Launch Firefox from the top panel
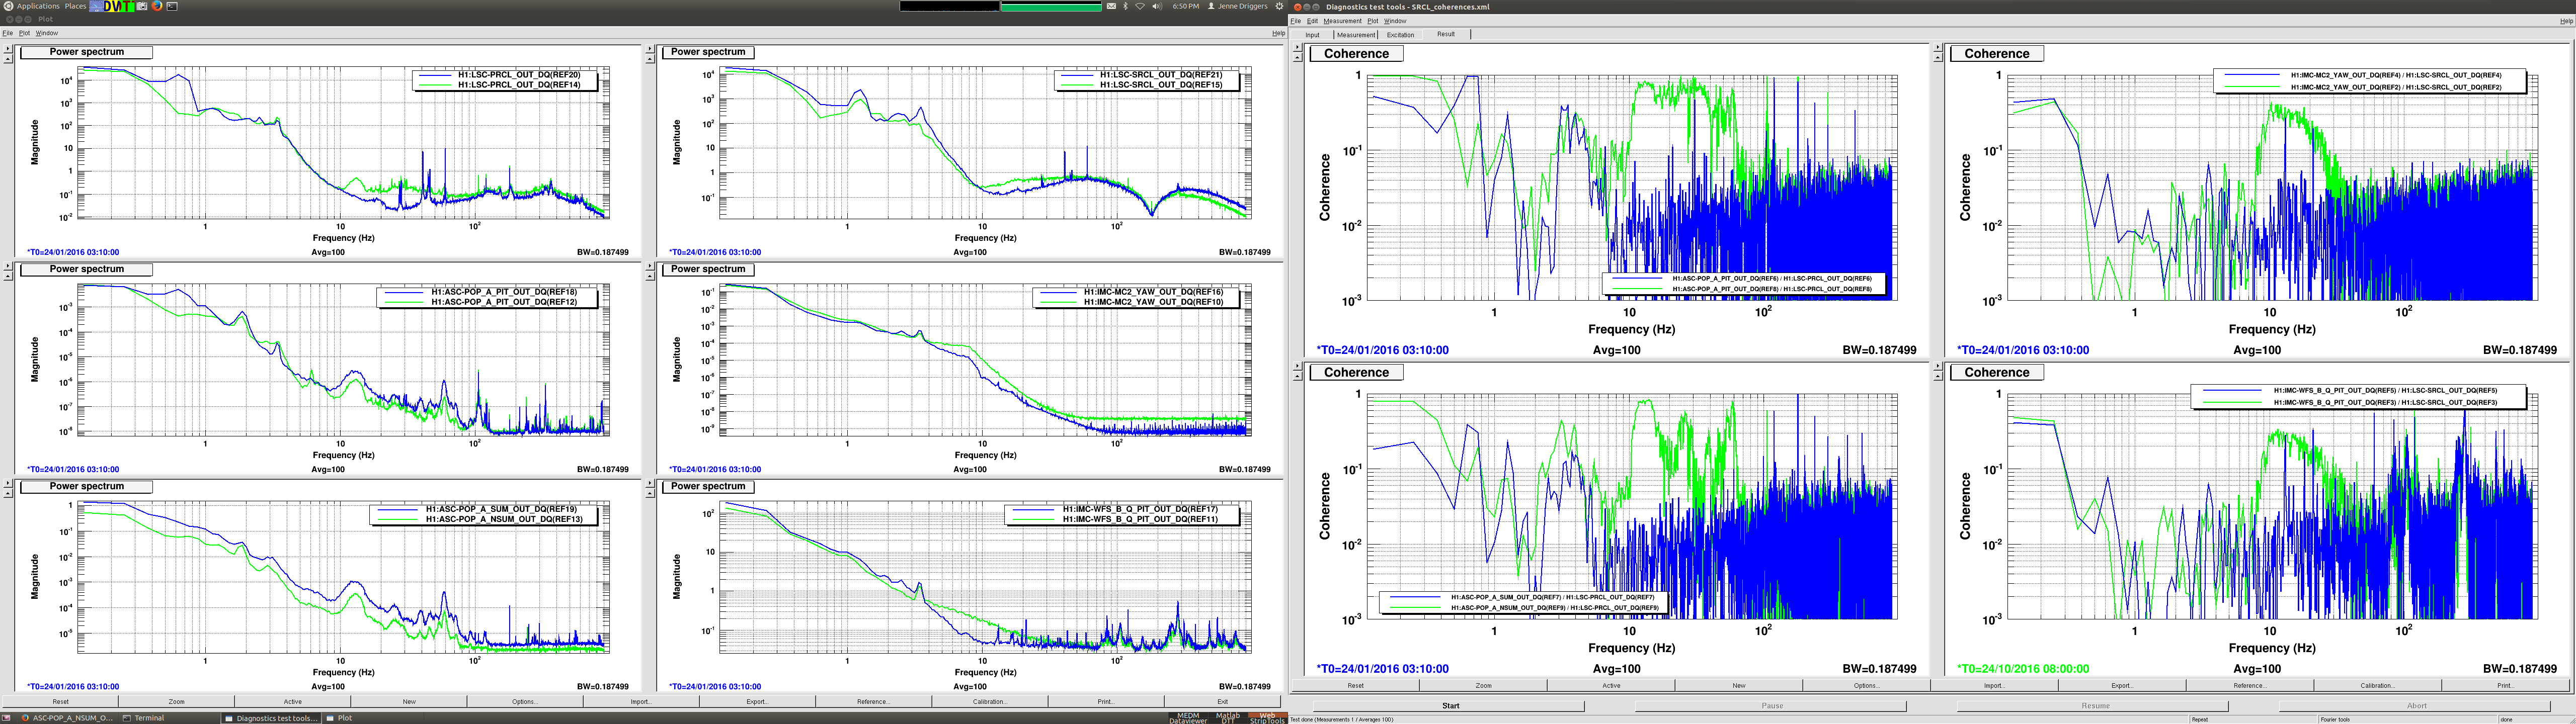 coord(157,6)
